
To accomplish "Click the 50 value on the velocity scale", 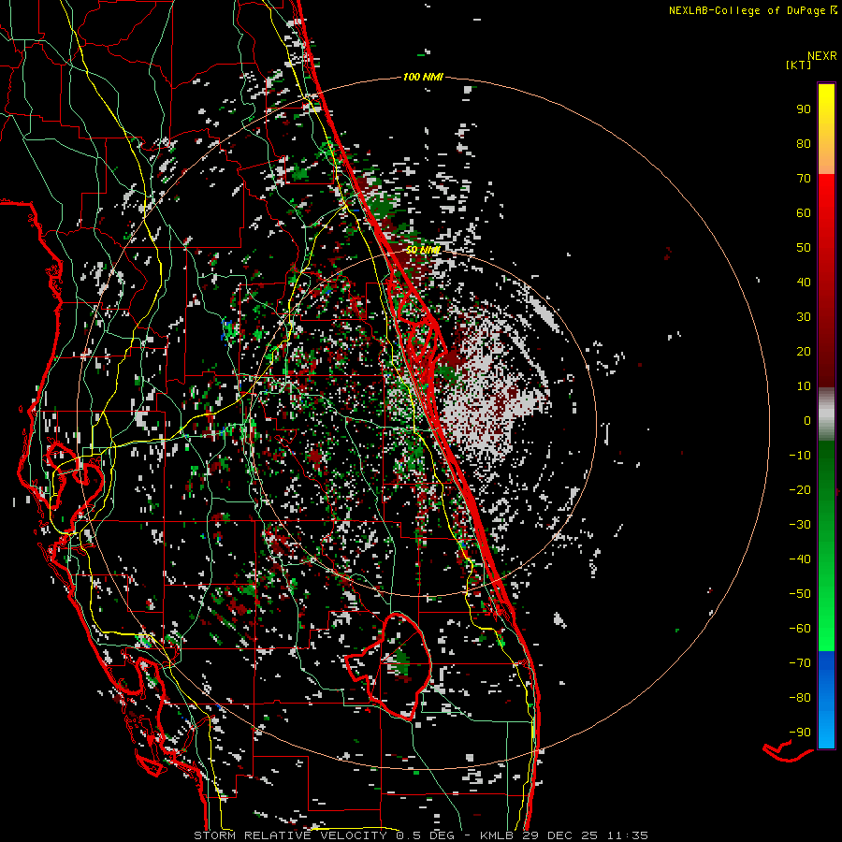I will [804, 248].
